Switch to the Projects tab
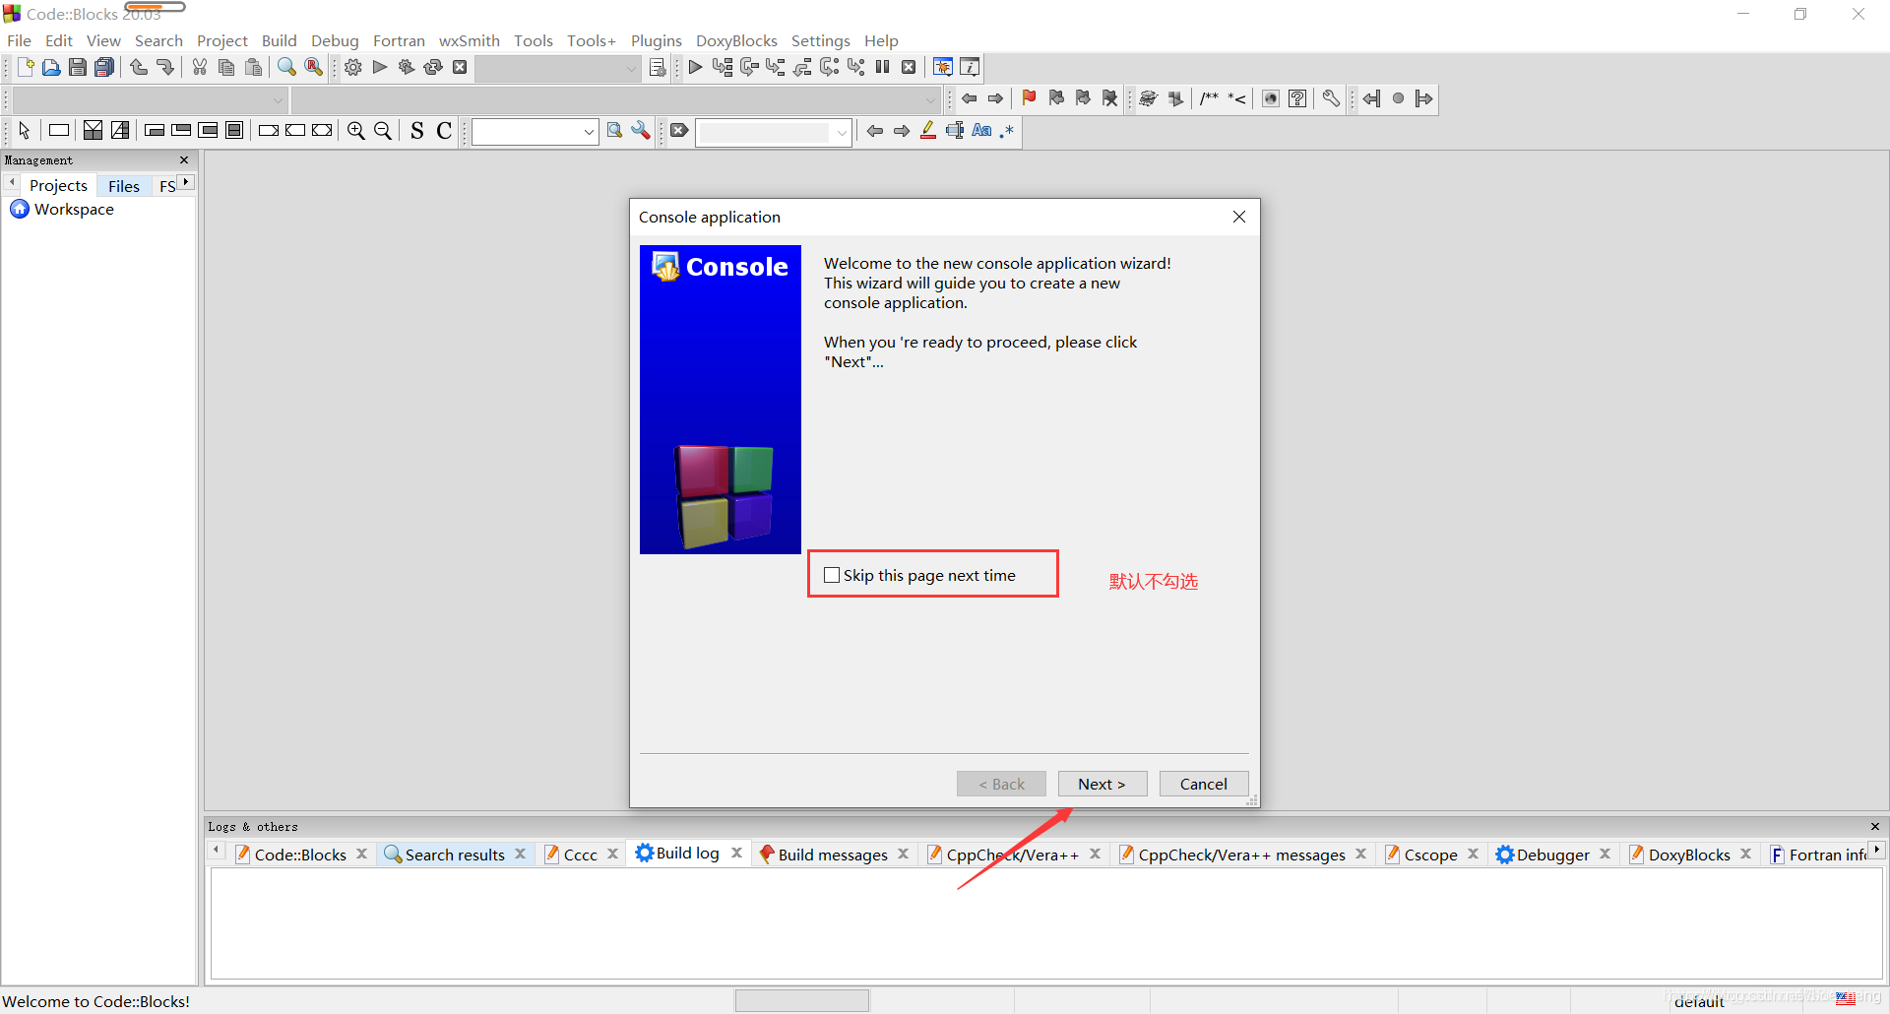The height and width of the screenshot is (1014, 1890). [58, 185]
